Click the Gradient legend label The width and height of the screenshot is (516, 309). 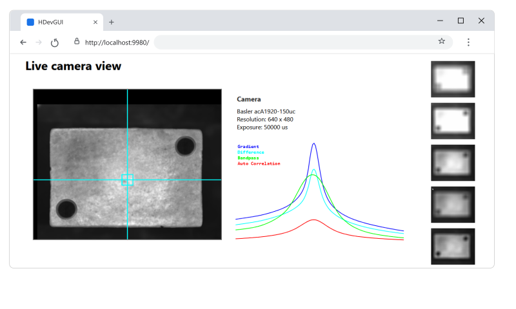pos(248,147)
